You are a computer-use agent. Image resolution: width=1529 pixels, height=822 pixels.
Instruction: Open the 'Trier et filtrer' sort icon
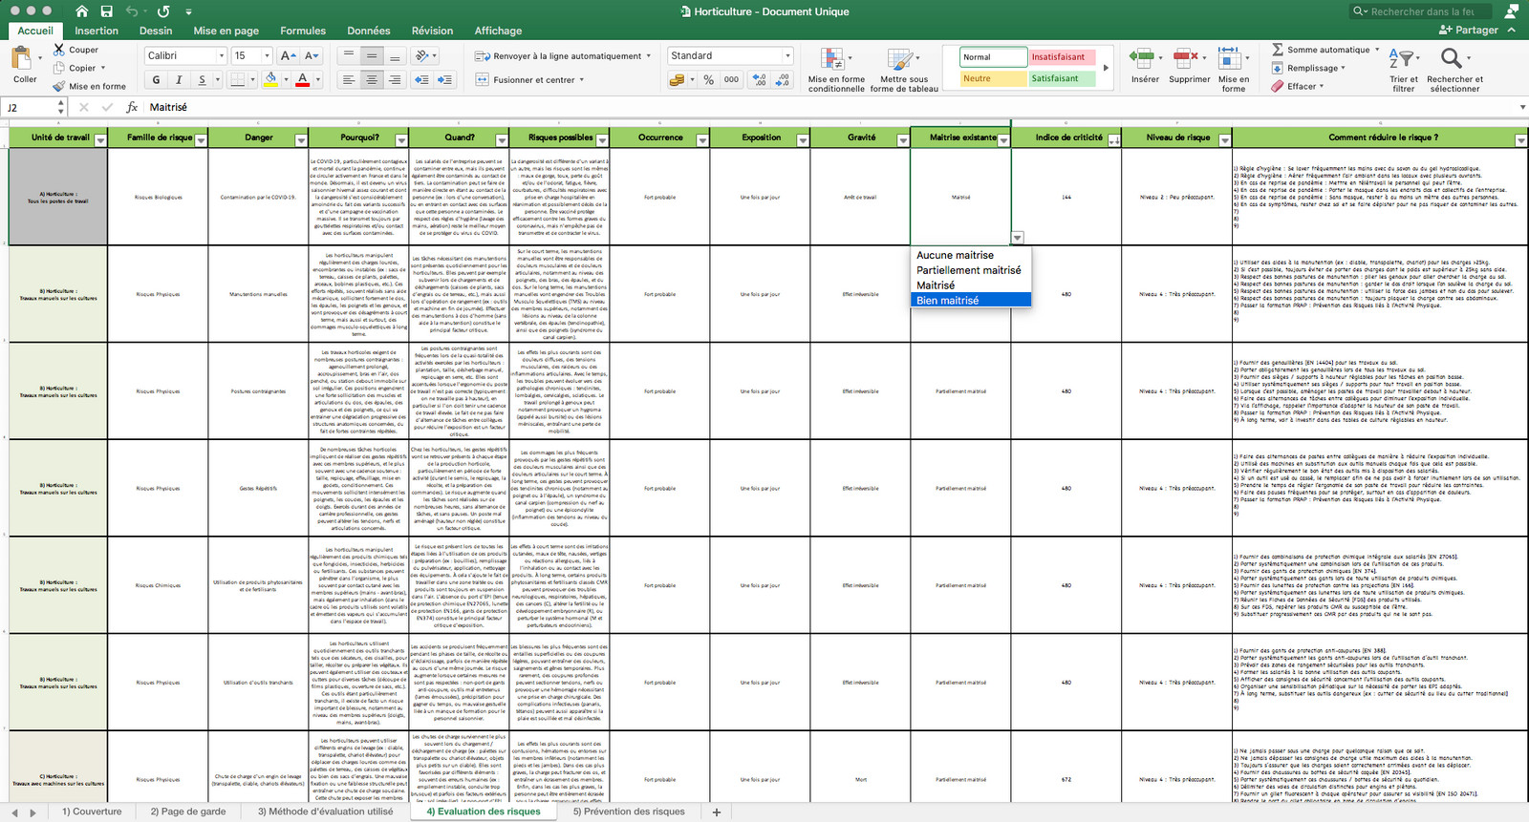[1400, 58]
